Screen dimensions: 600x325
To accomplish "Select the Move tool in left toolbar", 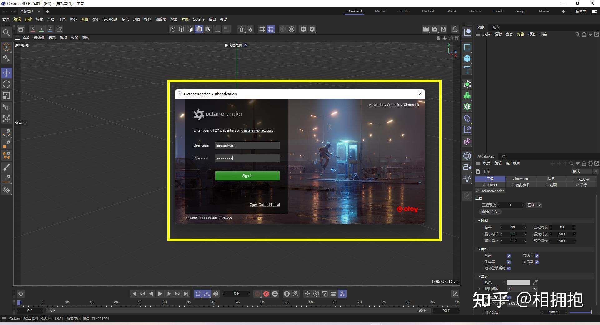I will (7, 73).
